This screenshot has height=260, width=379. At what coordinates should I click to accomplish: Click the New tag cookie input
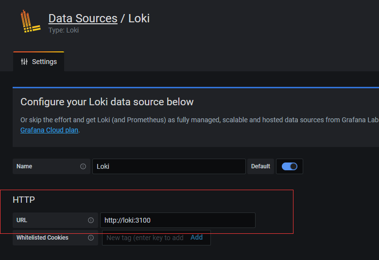tap(145, 238)
